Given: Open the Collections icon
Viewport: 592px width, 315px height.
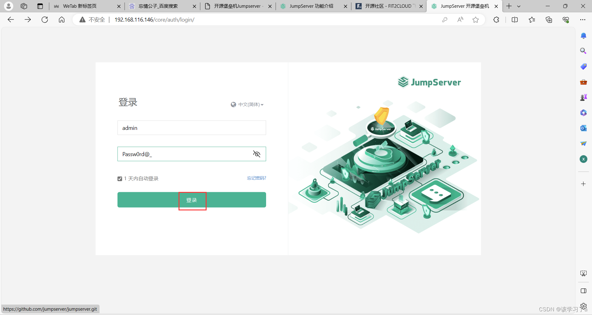Looking at the screenshot, I should (549, 20).
